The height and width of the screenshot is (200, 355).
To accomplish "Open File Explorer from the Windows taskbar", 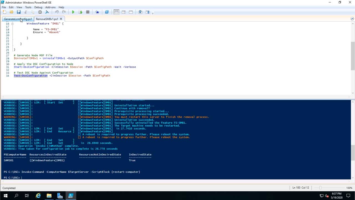I will pos(49,196).
